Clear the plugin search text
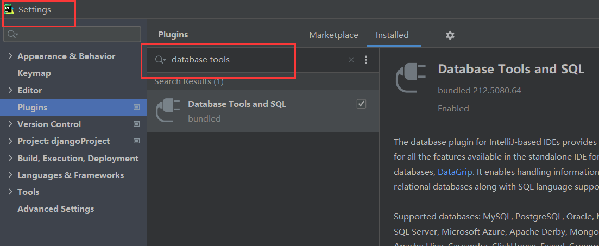The image size is (599, 246). (351, 60)
